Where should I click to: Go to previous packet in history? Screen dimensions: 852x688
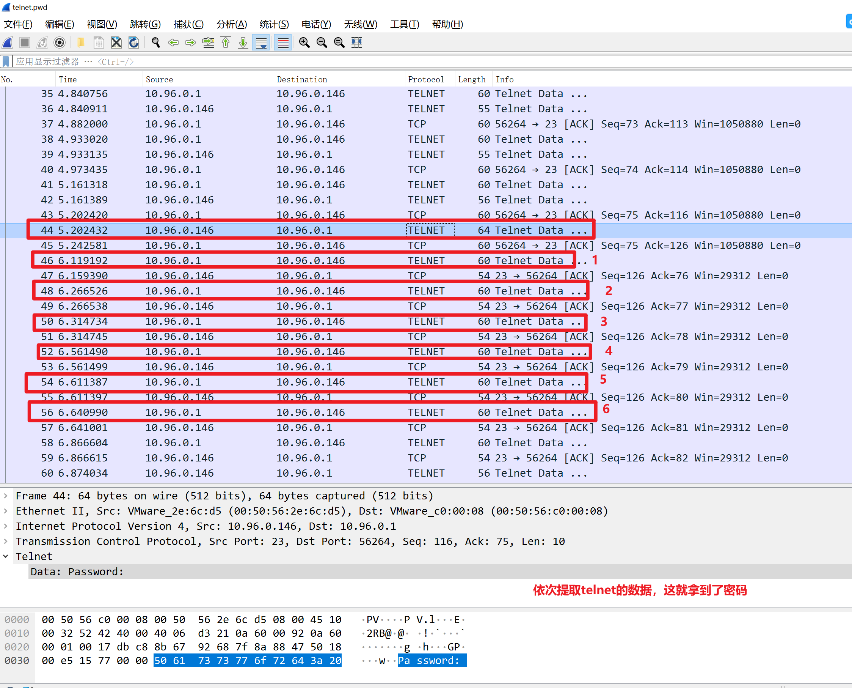pyautogui.click(x=173, y=43)
